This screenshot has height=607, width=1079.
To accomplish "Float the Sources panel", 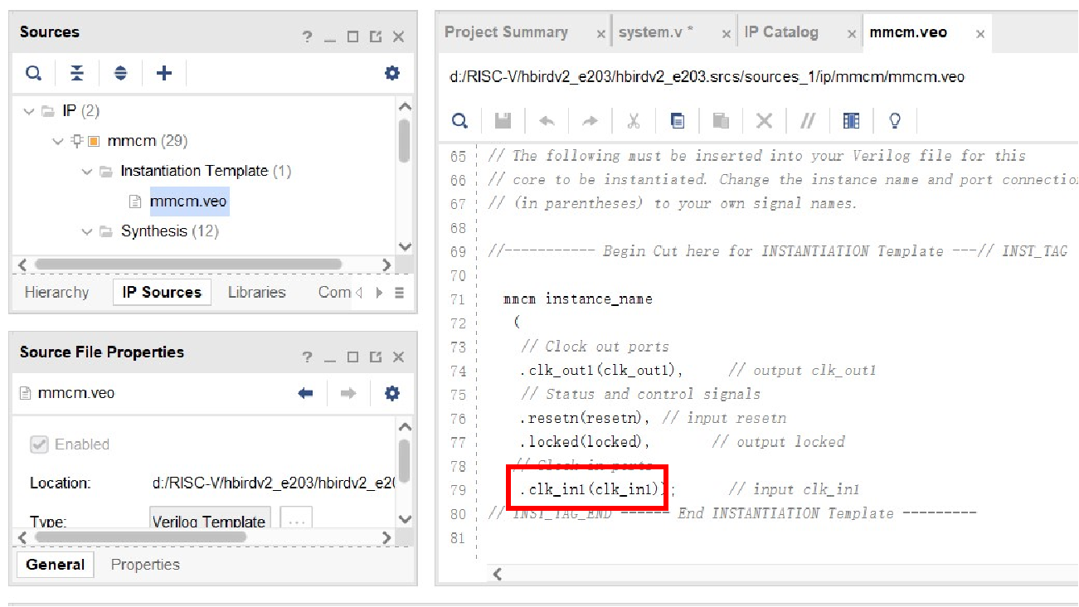I will tap(376, 36).
